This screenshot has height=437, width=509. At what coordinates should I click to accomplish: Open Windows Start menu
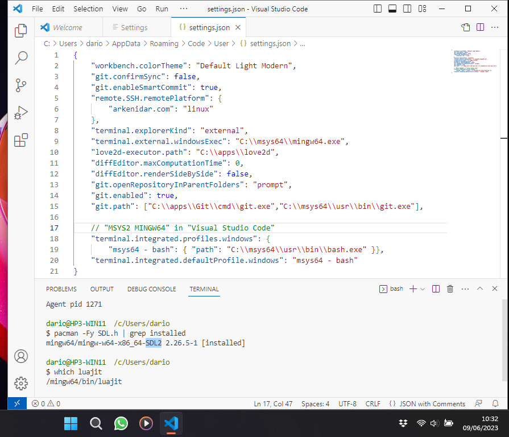pos(71,423)
